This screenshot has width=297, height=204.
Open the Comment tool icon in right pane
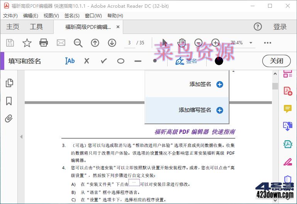[x=288, y=109]
